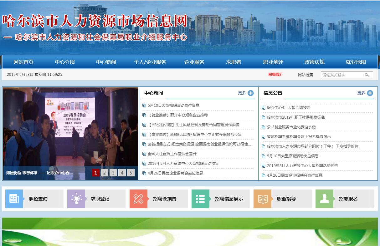
Task: Expand 信息公告 list via 更多 plus icon
Action: click(x=370, y=93)
